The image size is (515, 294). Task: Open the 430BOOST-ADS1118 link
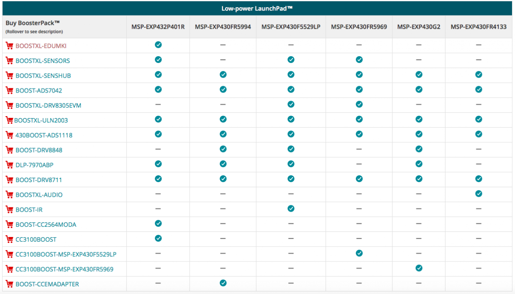click(44, 135)
